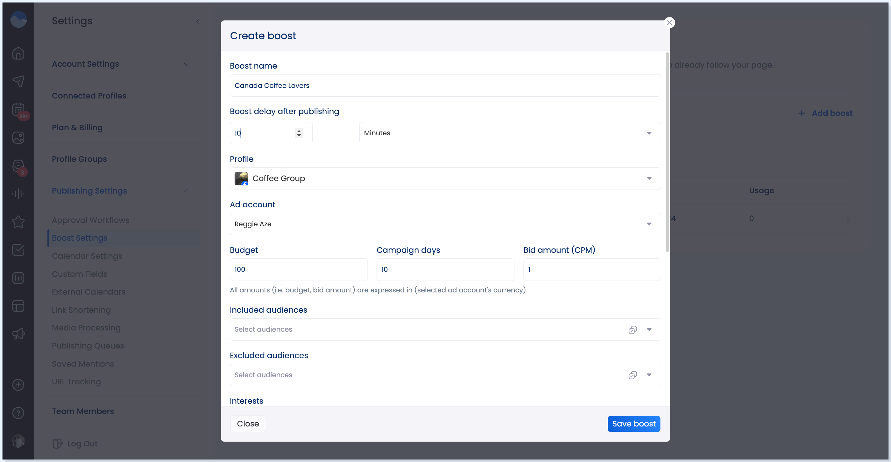Open the home dashboard icon in the sidebar
Screen dimensions: 891x462
pos(18,53)
